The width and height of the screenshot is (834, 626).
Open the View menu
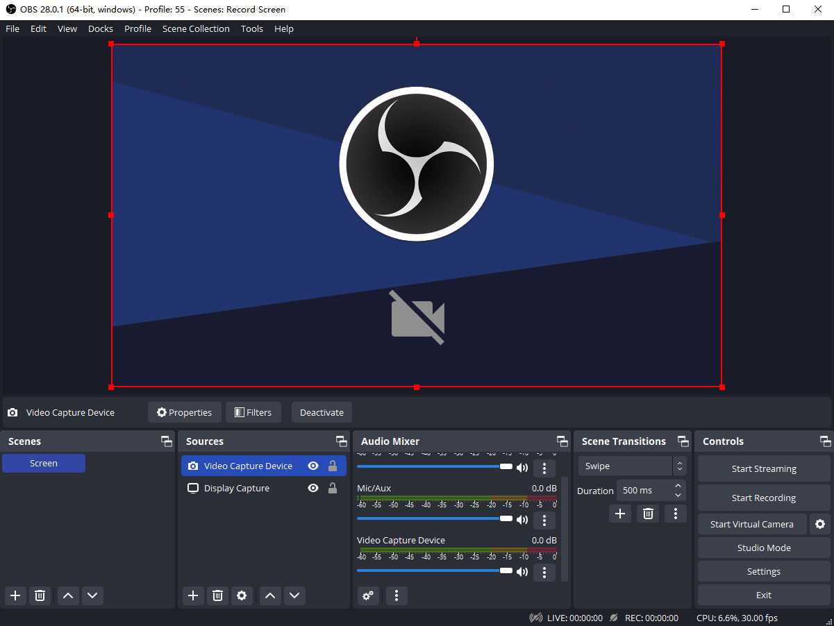pyautogui.click(x=67, y=28)
